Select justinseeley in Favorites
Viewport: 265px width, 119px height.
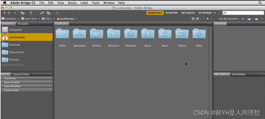pyautogui.click(x=26, y=37)
